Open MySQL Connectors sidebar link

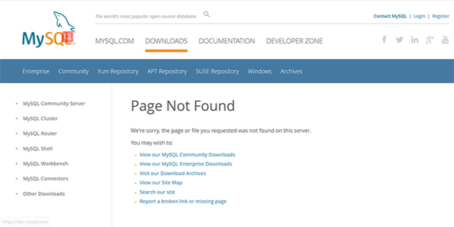[x=46, y=178]
